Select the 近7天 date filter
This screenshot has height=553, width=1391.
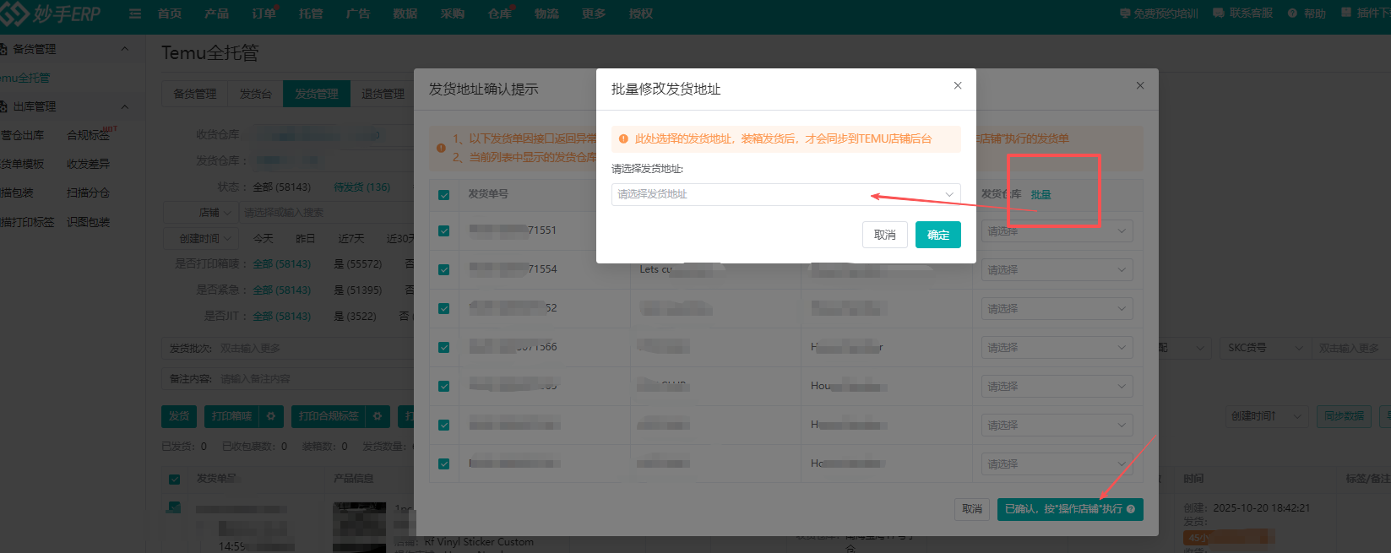(351, 239)
